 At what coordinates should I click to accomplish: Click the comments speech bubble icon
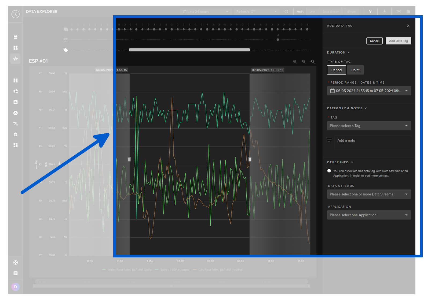pos(65,29)
